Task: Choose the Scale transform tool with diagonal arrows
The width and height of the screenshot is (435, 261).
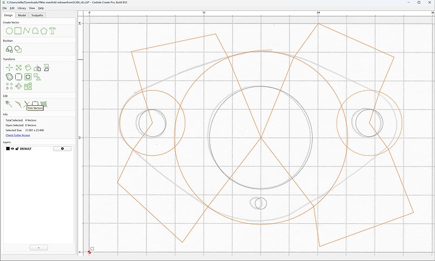Action: (18, 67)
